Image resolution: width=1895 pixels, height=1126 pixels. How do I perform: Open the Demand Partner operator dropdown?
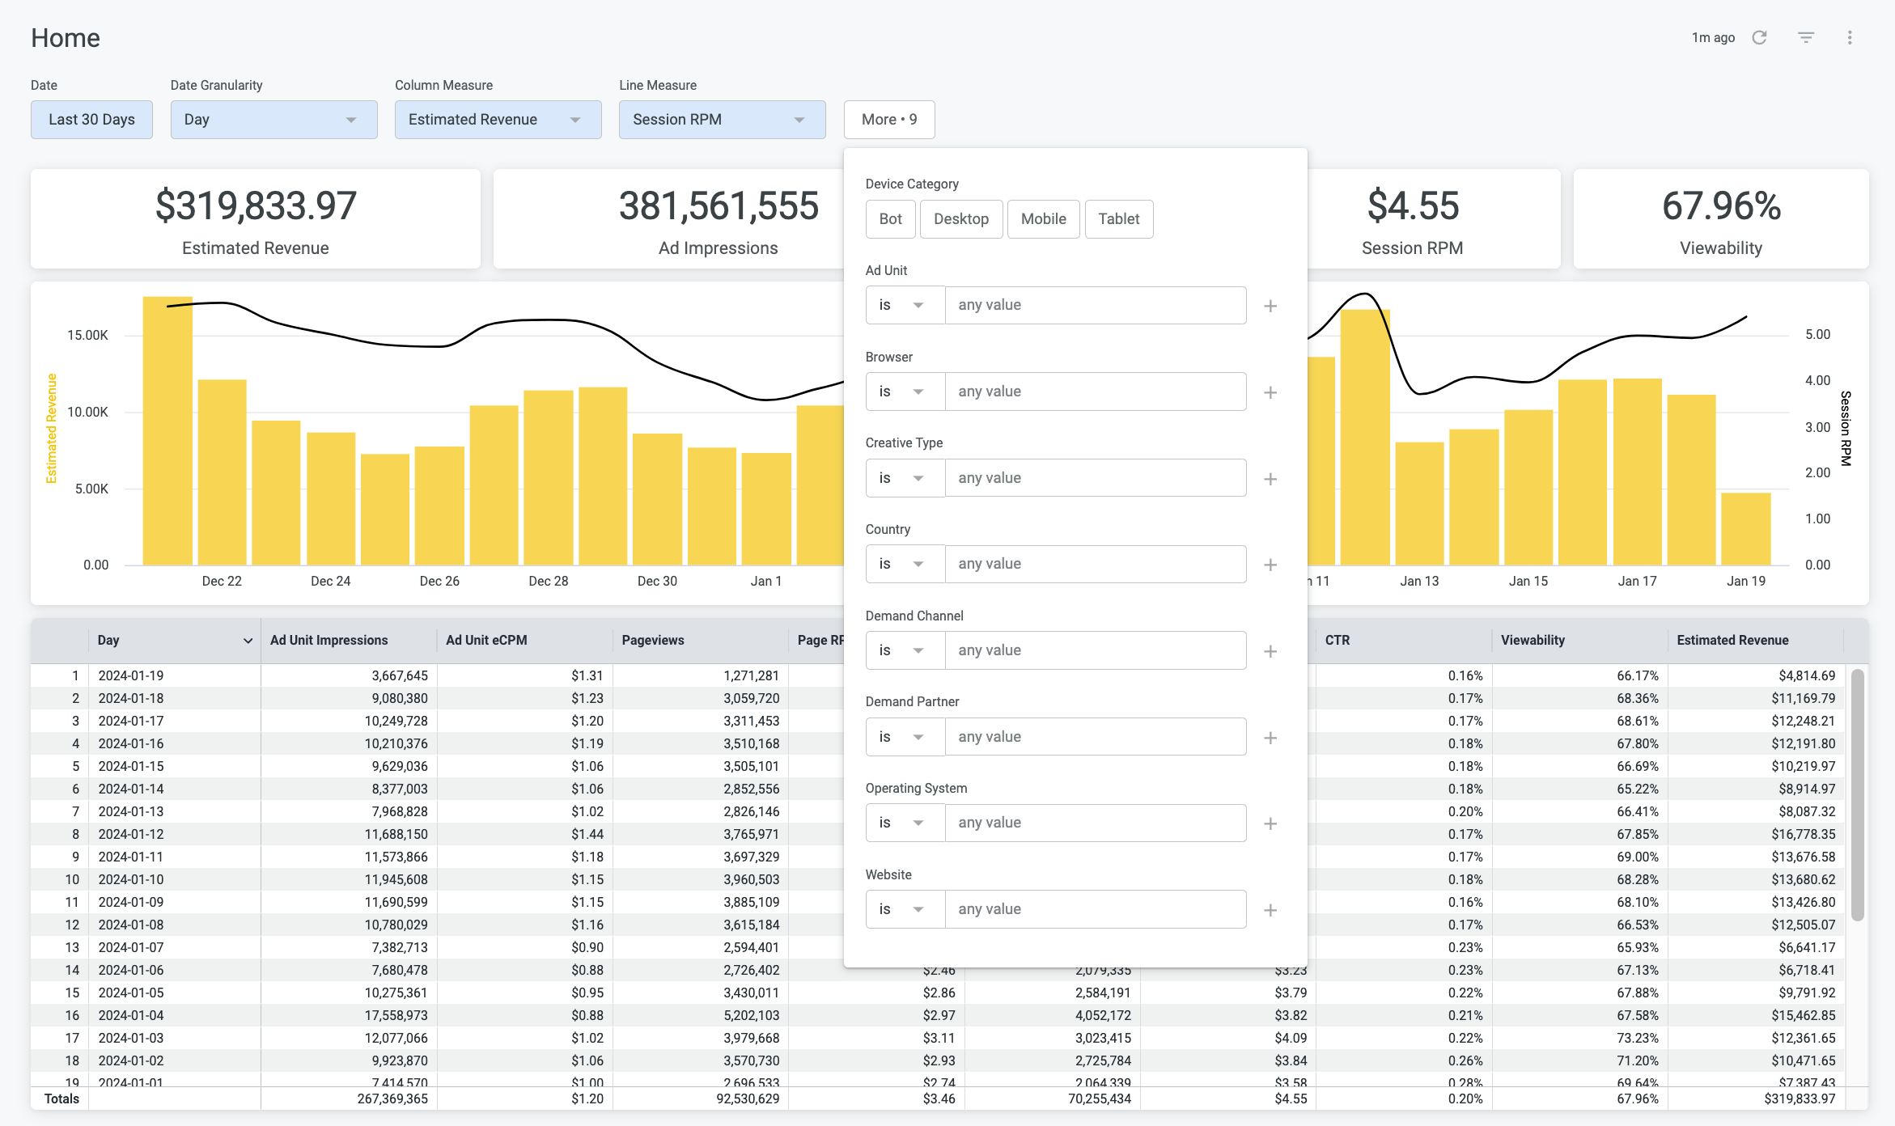coord(905,737)
